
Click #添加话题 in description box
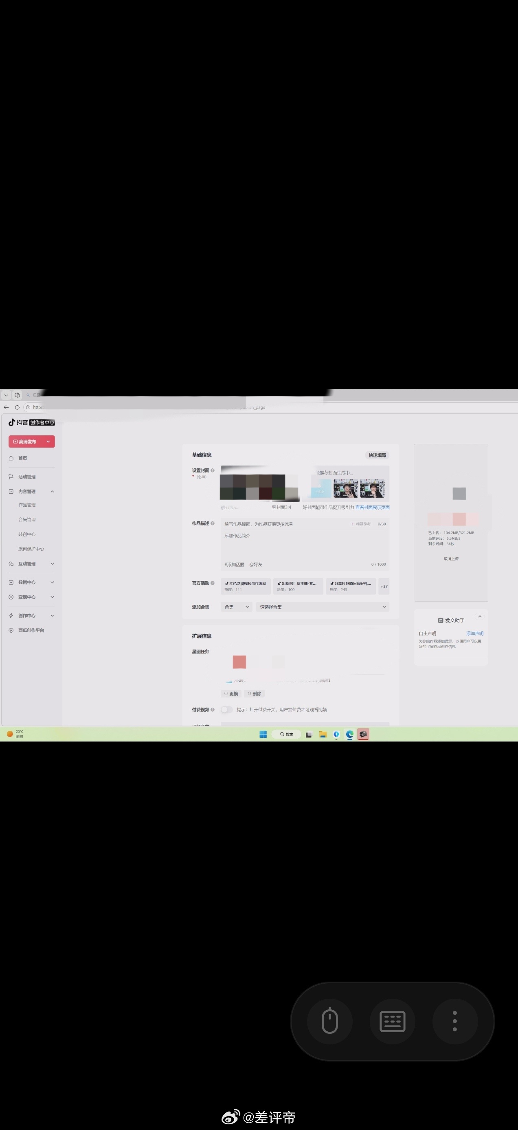pos(235,565)
